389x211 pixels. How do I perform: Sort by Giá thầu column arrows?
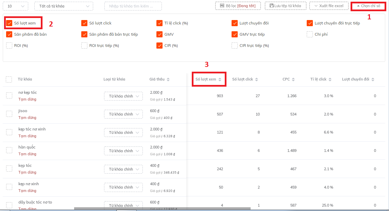coord(168,80)
